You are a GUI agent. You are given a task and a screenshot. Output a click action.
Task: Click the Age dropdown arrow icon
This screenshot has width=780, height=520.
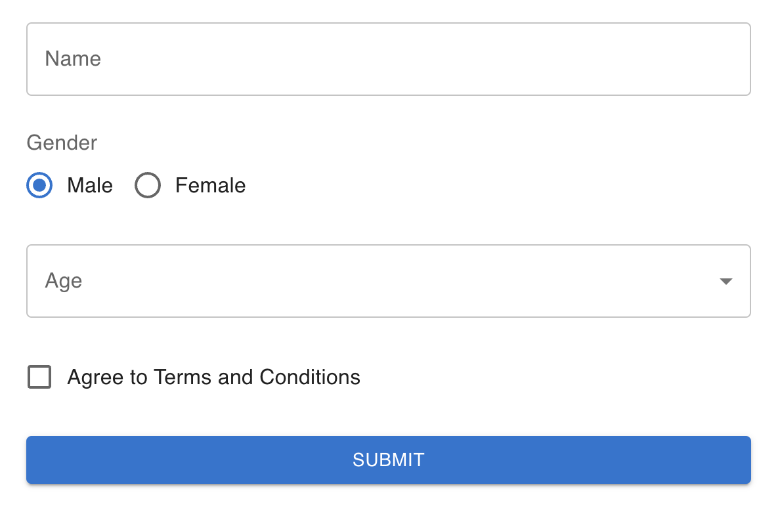tap(726, 281)
